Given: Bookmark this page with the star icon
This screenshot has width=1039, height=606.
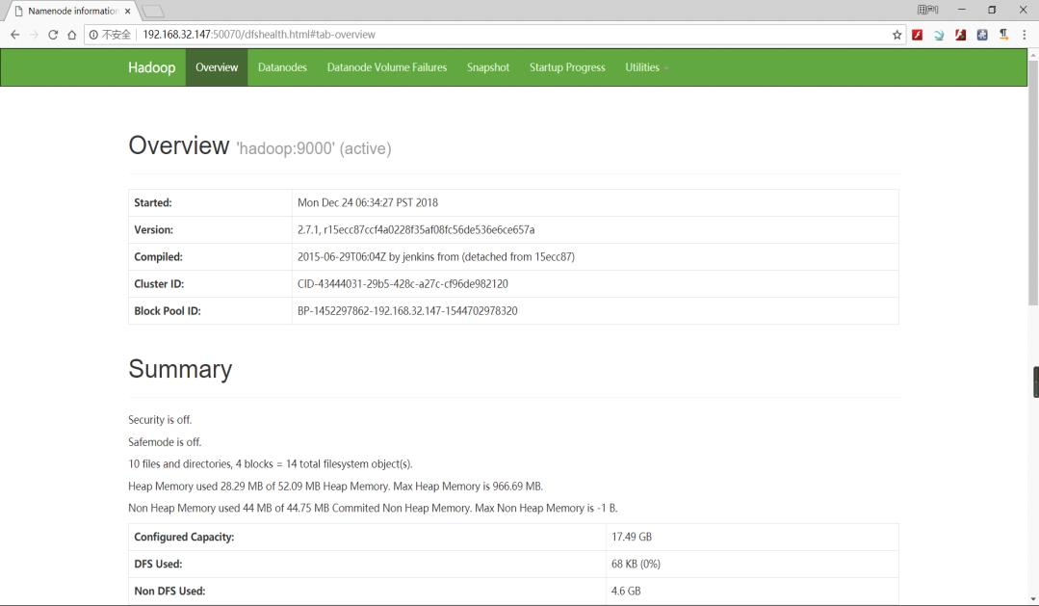Looking at the screenshot, I should click(897, 35).
